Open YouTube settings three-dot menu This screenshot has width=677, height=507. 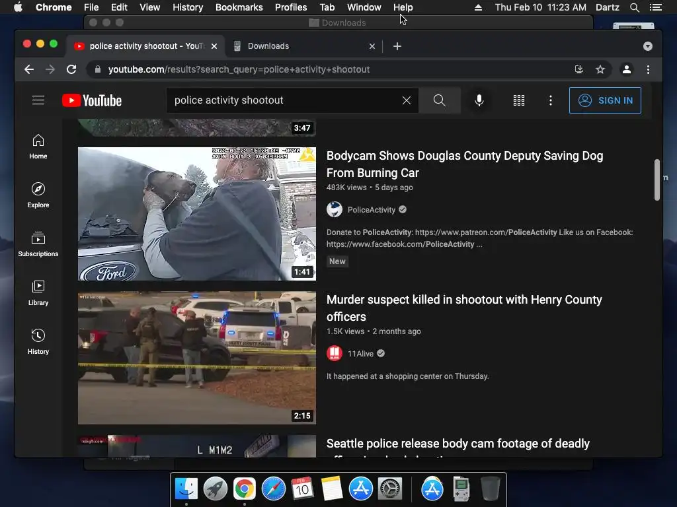pyautogui.click(x=550, y=100)
